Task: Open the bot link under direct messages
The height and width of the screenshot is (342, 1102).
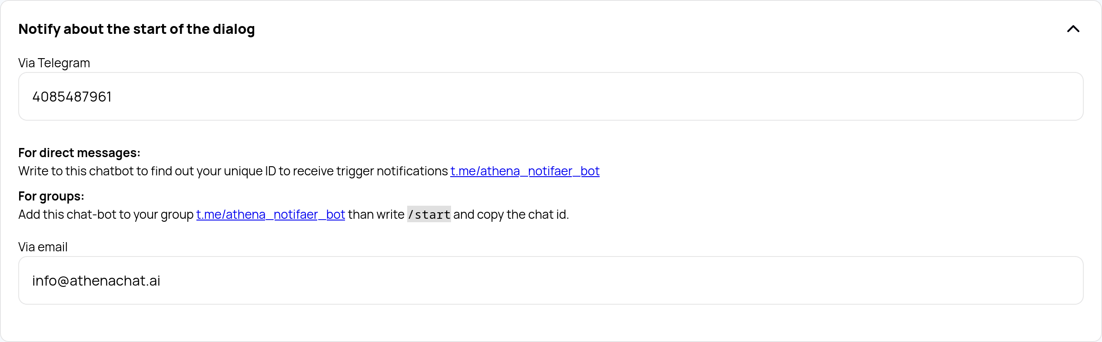Action: tap(524, 171)
